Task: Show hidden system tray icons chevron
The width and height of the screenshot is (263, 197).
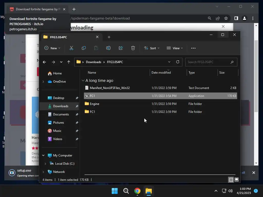Action: (x=216, y=191)
